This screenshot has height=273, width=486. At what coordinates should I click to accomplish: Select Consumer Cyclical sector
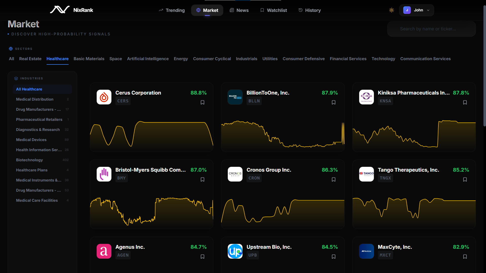coord(212,59)
